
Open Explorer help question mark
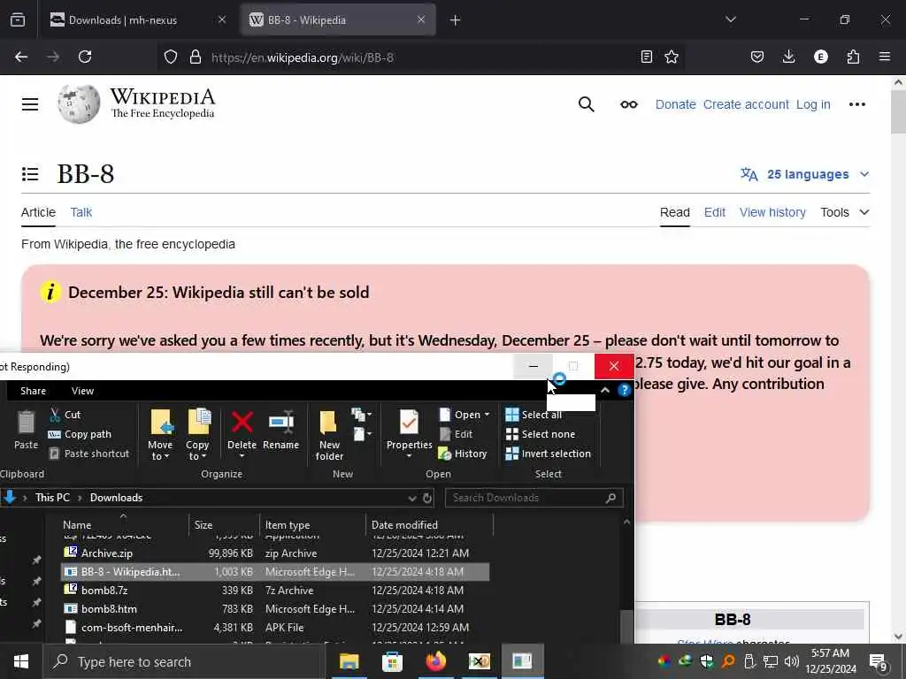coord(624,390)
